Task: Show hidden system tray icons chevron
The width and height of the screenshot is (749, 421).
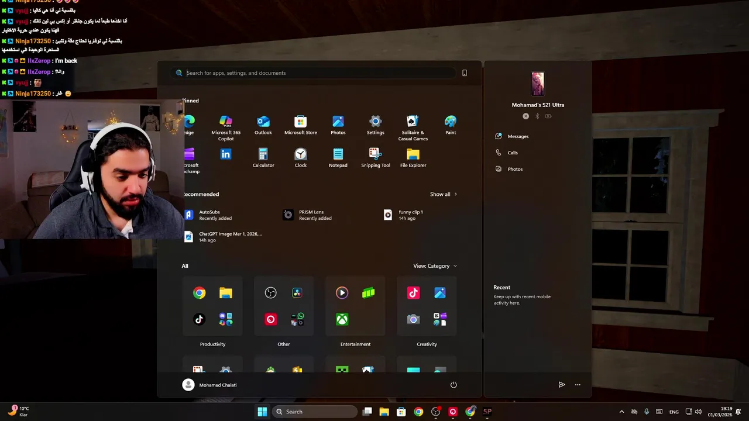Action: (x=621, y=412)
